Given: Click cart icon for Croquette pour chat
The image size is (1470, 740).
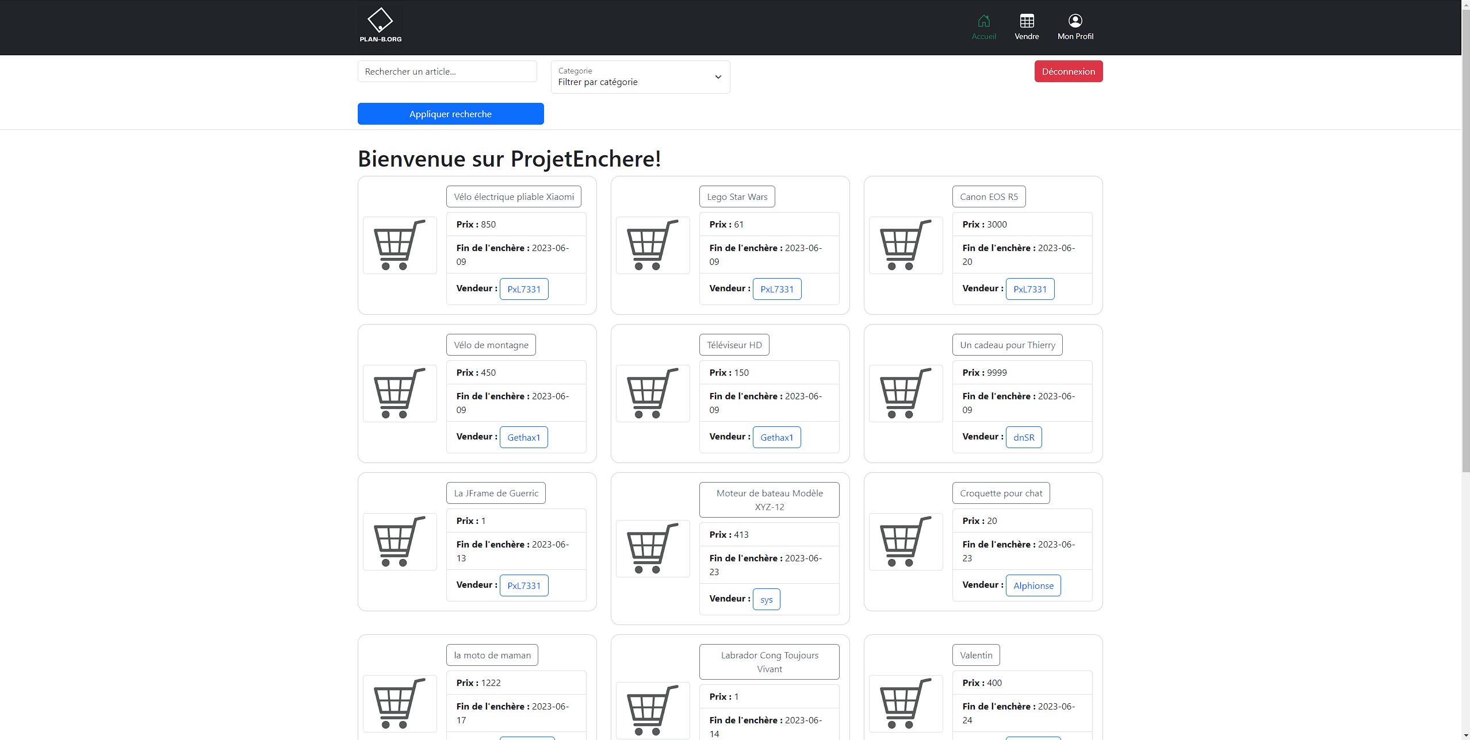Looking at the screenshot, I should coord(906,542).
